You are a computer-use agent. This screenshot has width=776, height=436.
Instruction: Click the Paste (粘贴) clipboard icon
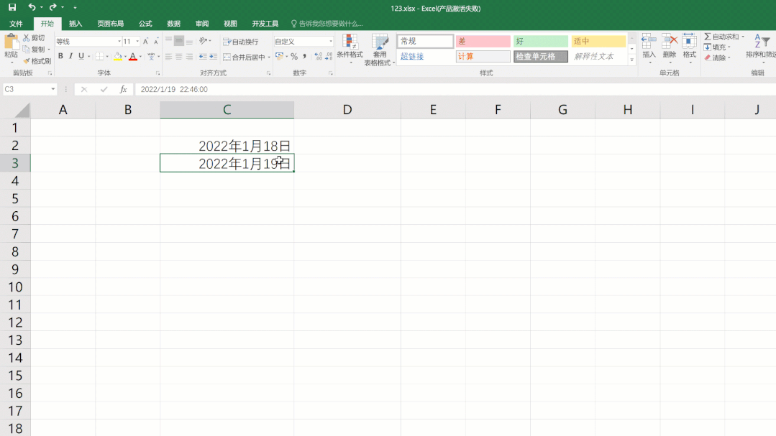11,42
